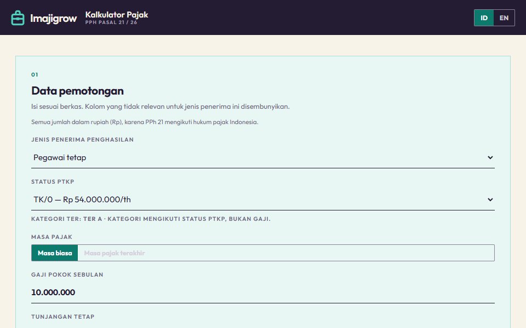
Task: Click the Imajigrow brand name
Action: click(x=53, y=18)
